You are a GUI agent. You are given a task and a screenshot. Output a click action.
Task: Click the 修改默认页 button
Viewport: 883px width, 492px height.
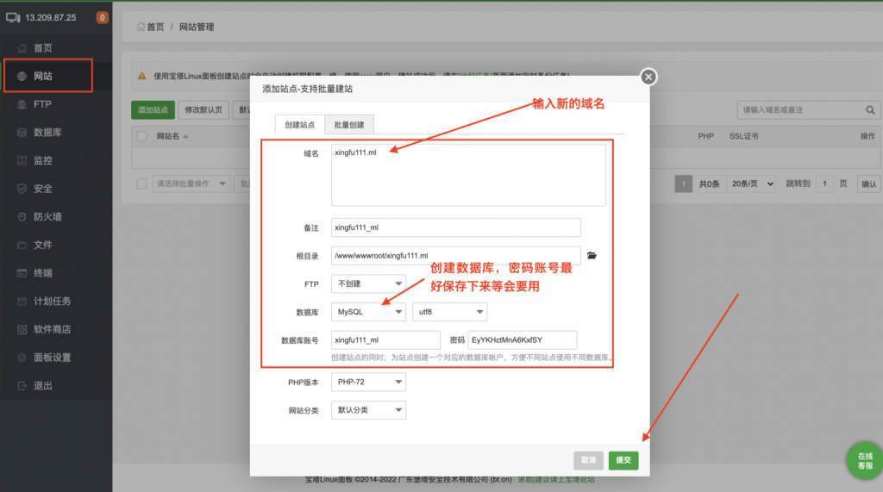[x=204, y=109]
